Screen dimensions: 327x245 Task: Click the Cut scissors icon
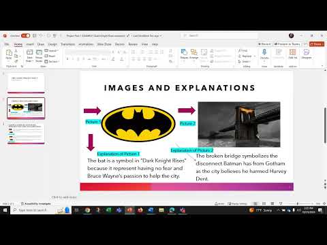16,51
